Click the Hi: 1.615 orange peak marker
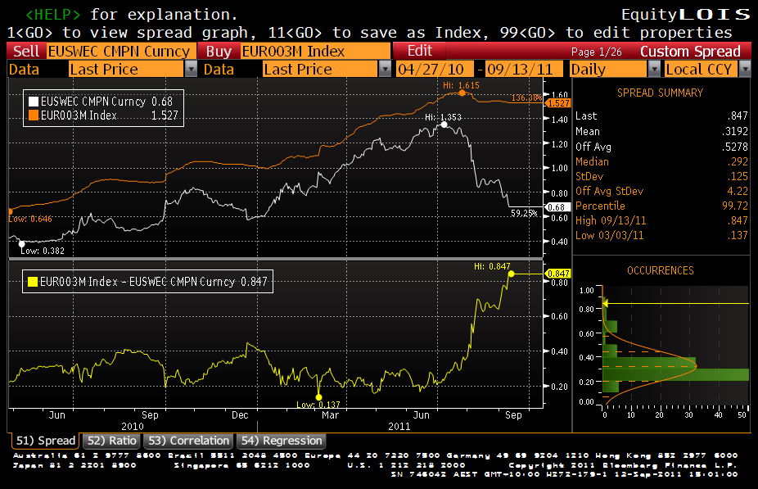Screen dimensions: 758x489 coord(462,93)
